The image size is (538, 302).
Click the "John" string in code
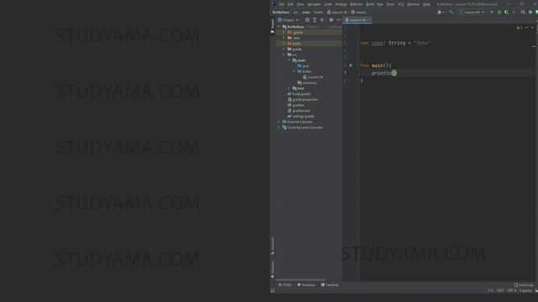[422, 43]
